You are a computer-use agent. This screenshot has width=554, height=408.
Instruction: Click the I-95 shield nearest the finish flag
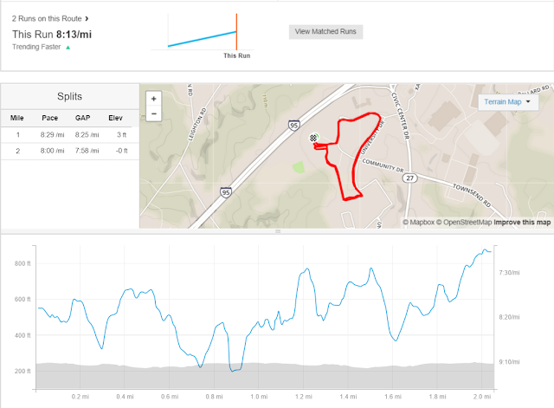click(x=294, y=126)
